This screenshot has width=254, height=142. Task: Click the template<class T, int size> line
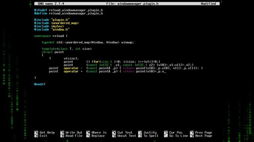point(67,49)
